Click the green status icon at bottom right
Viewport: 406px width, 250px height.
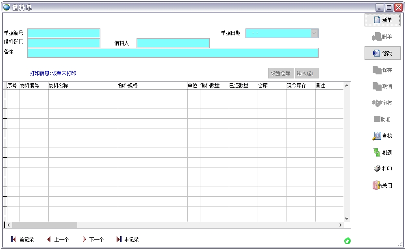pos(347,241)
